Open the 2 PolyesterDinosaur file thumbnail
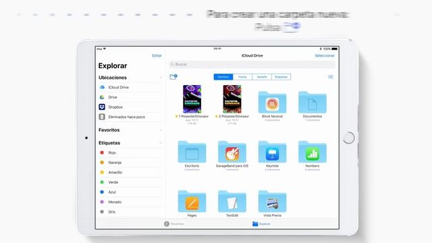This screenshot has width=432, height=243. [232, 99]
